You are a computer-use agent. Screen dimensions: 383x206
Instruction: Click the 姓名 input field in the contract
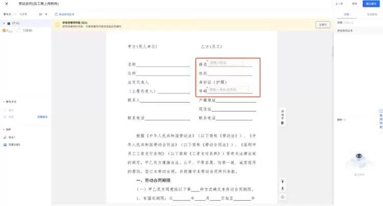225,63
